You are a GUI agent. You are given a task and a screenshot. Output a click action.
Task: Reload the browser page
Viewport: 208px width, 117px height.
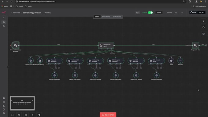click(12, 2)
